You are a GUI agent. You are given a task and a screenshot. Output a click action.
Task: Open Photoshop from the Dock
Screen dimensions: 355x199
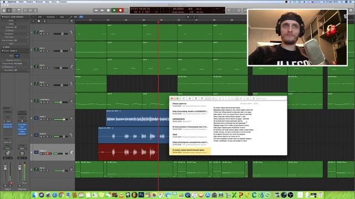[141, 195]
